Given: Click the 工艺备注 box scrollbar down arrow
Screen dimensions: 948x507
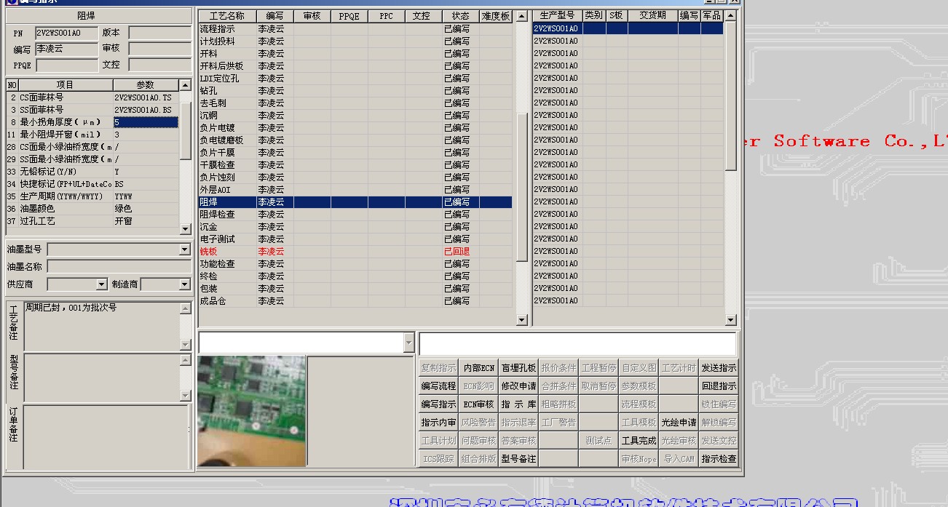Looking at the screenshot, I should pos(185,346).
